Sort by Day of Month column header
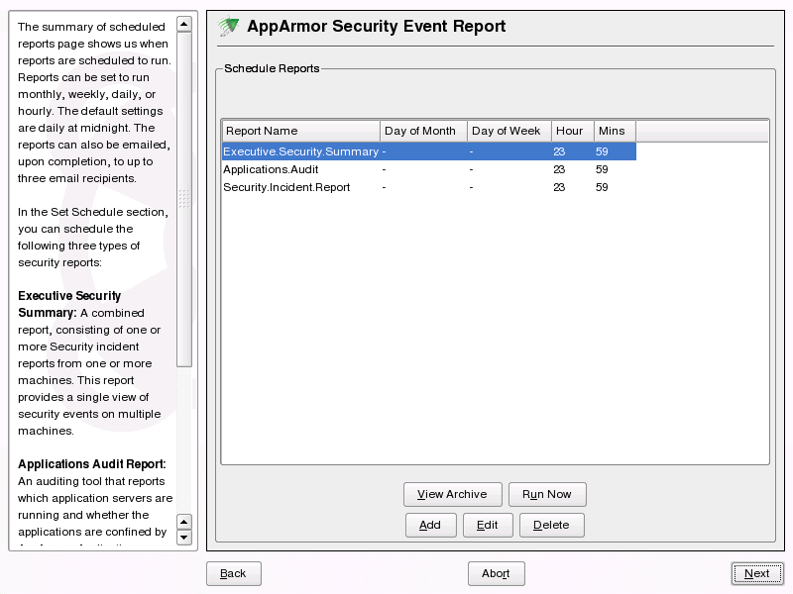This screenshot has height=594, width=793. [x=423, y=131]
